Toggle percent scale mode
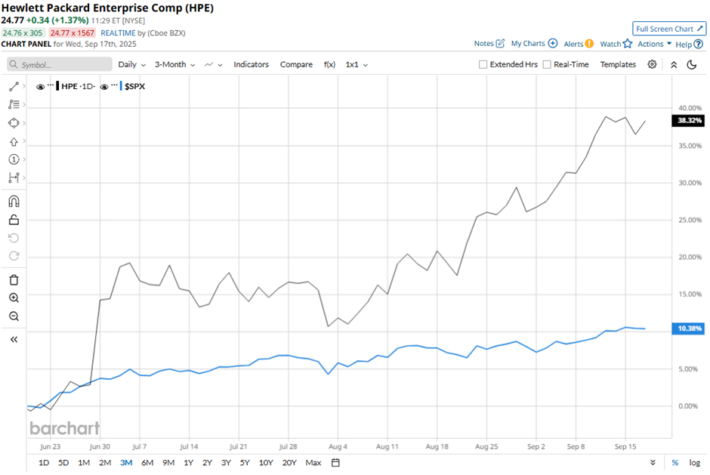Image resolution: width=710 pixels, height=475 pixels. [675, 463]
